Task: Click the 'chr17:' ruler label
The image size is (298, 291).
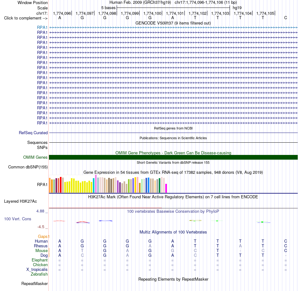Action: pos(42,13)
